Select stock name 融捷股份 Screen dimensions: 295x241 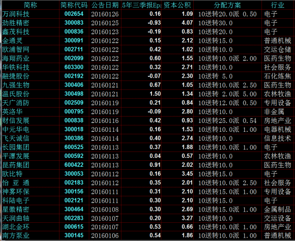16,76
